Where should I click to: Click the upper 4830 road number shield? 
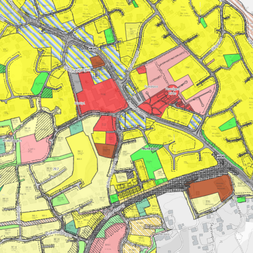[x=93, y=49]
